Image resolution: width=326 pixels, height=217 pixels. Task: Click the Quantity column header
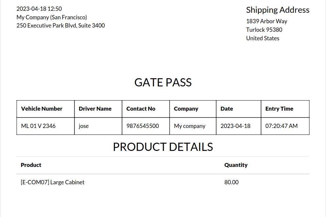pos(236,165)
